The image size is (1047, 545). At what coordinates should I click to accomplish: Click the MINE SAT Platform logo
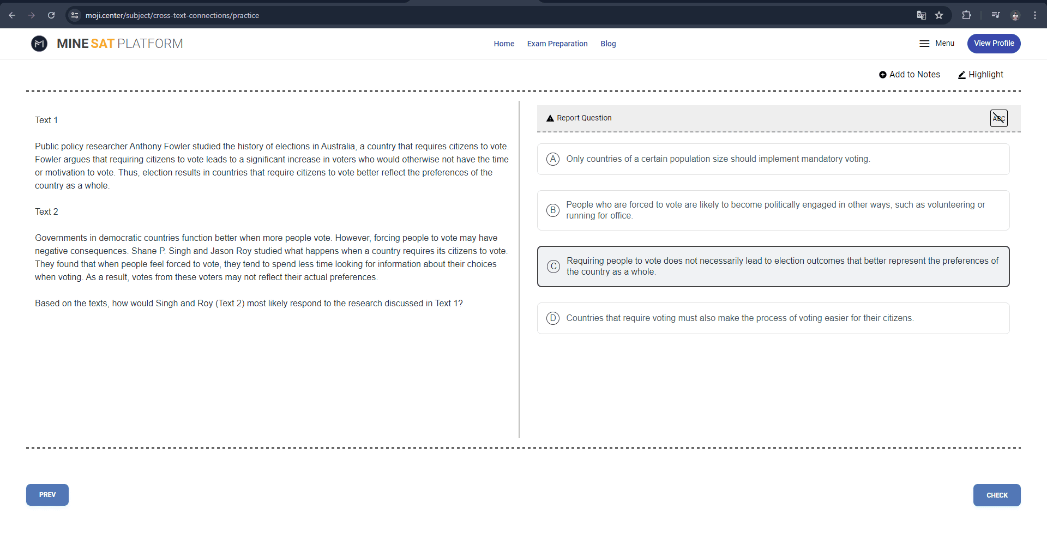pyautogui.click(x=107, y=44)
